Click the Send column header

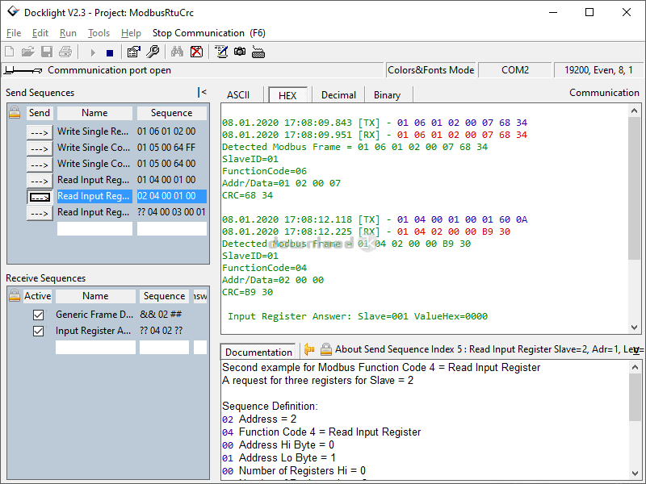[x=39, y=113]
